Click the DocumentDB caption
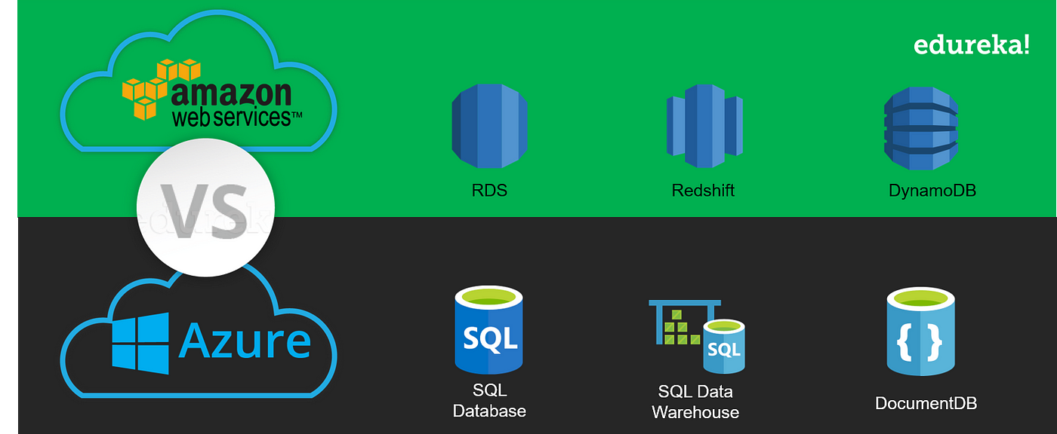Viewport: 1057px width, 434px height. point(926,403)
